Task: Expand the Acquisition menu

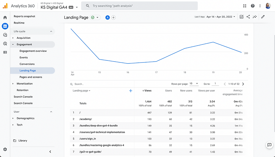Action: click(x=13, y=38)
